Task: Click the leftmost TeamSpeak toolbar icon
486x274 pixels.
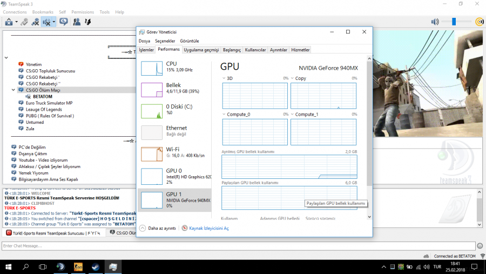Action: coord(9,22)
